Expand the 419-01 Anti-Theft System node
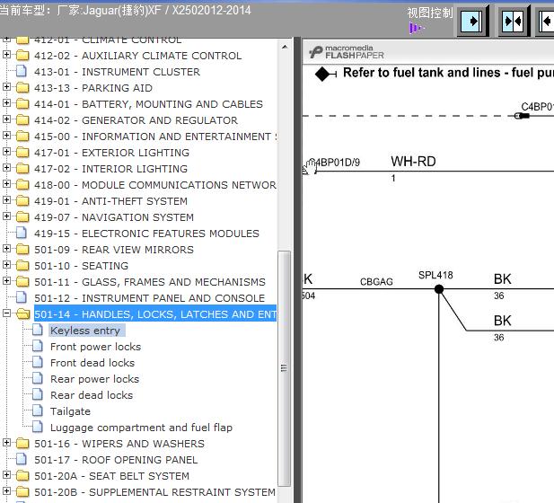 6,200
